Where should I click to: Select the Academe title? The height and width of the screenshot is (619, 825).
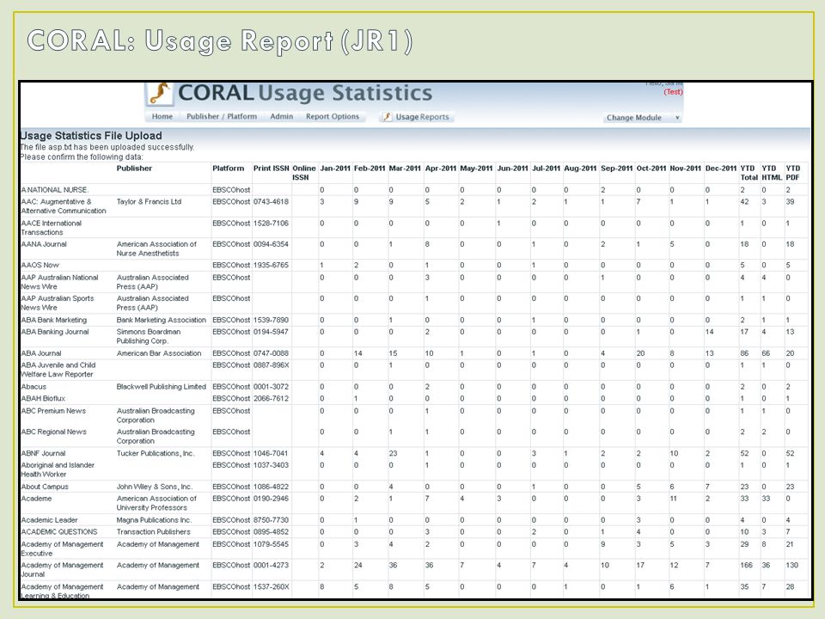[36, 499]
